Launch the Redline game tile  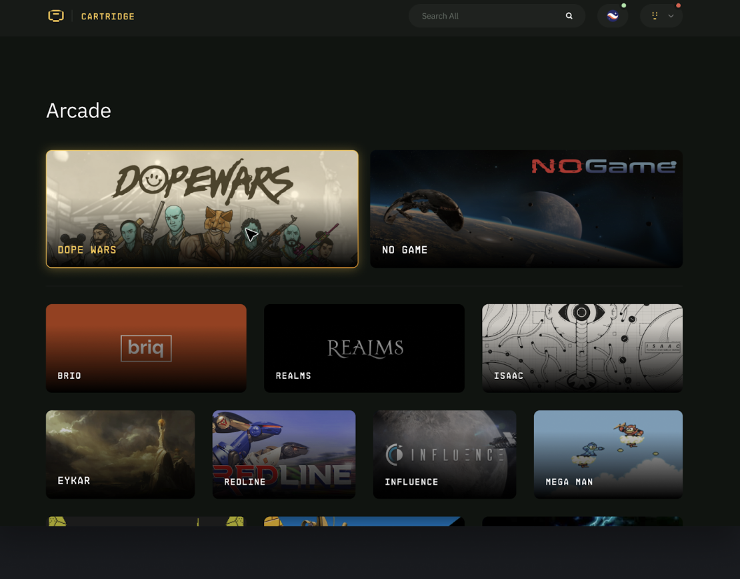pos(283,454)
